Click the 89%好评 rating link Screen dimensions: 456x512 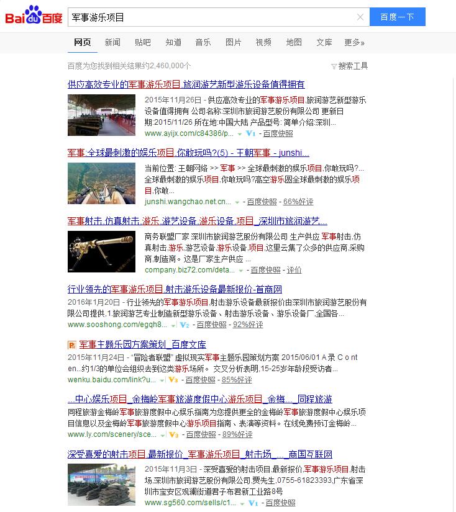click(x=237, y=434)
